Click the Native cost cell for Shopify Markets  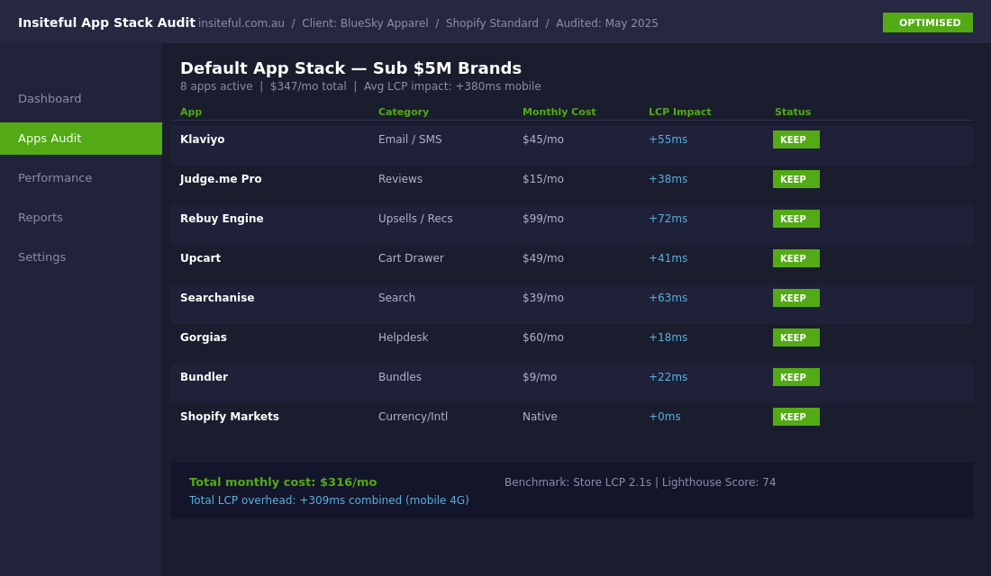540,417
